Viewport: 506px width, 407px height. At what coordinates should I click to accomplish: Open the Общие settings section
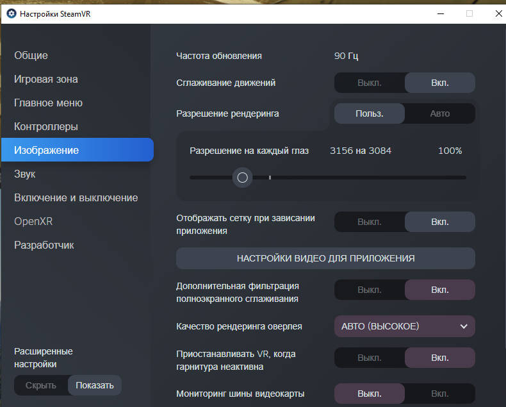pos(31,55)
